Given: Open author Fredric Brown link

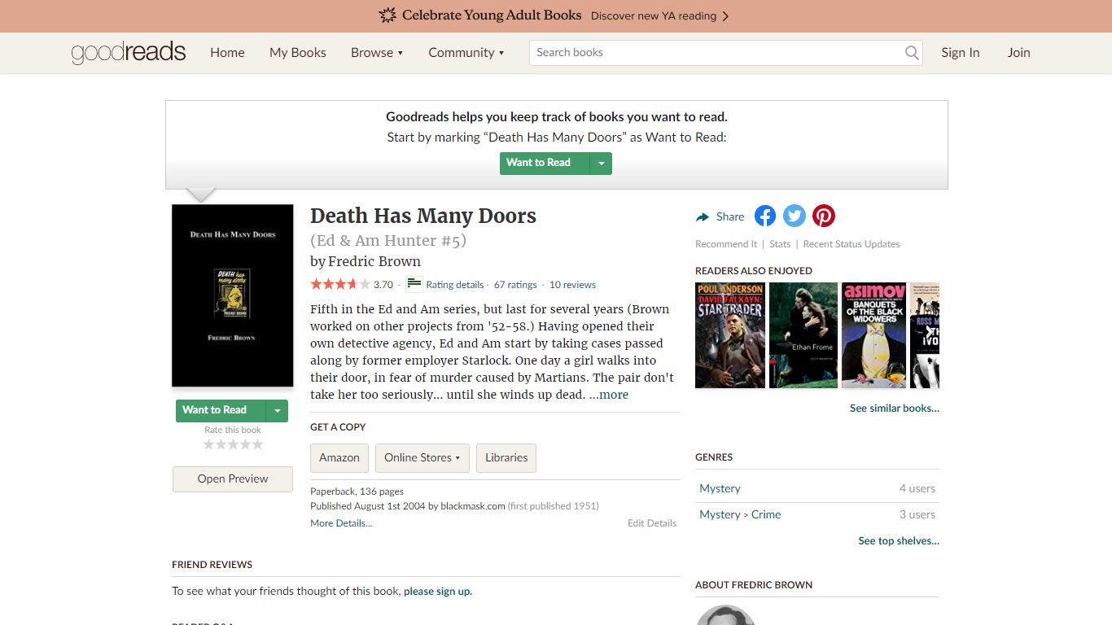Looking at the screenshot, I should click(374, 261).
